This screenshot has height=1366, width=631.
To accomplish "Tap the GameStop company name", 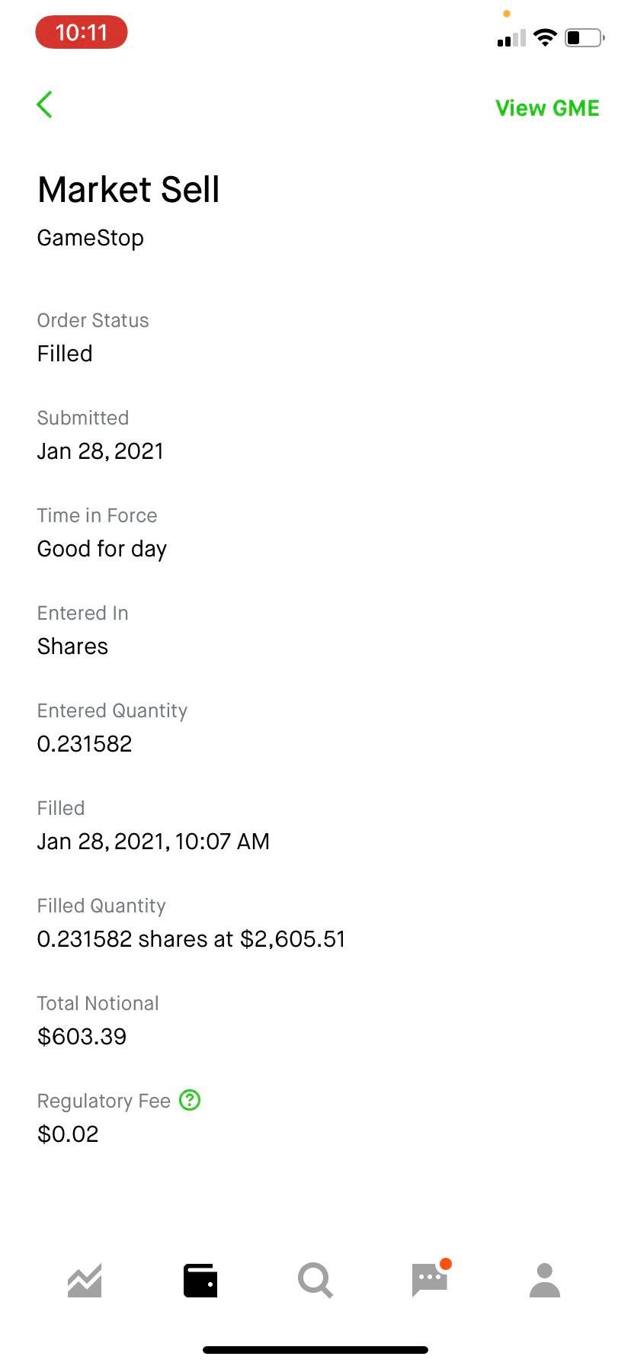I will tap(91, 238).
